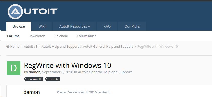212x97 pixels.
Task: Open author damon's profile link in byline
Action: coord(35,72)
